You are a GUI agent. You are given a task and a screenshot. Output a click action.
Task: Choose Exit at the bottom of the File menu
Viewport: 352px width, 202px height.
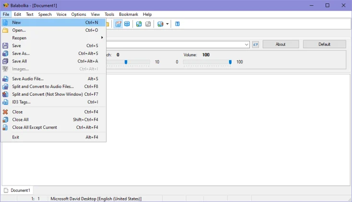tap(16, 137)
